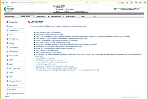The height and width of the screenshot is (99, 148).
Task: Bookmark this page with the star icon
Action: 119,3
